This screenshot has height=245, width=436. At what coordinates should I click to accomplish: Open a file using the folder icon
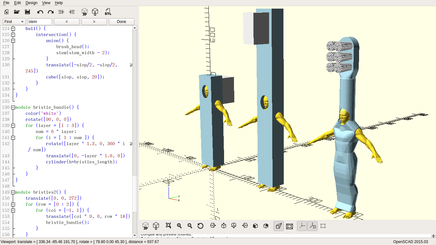17,12
